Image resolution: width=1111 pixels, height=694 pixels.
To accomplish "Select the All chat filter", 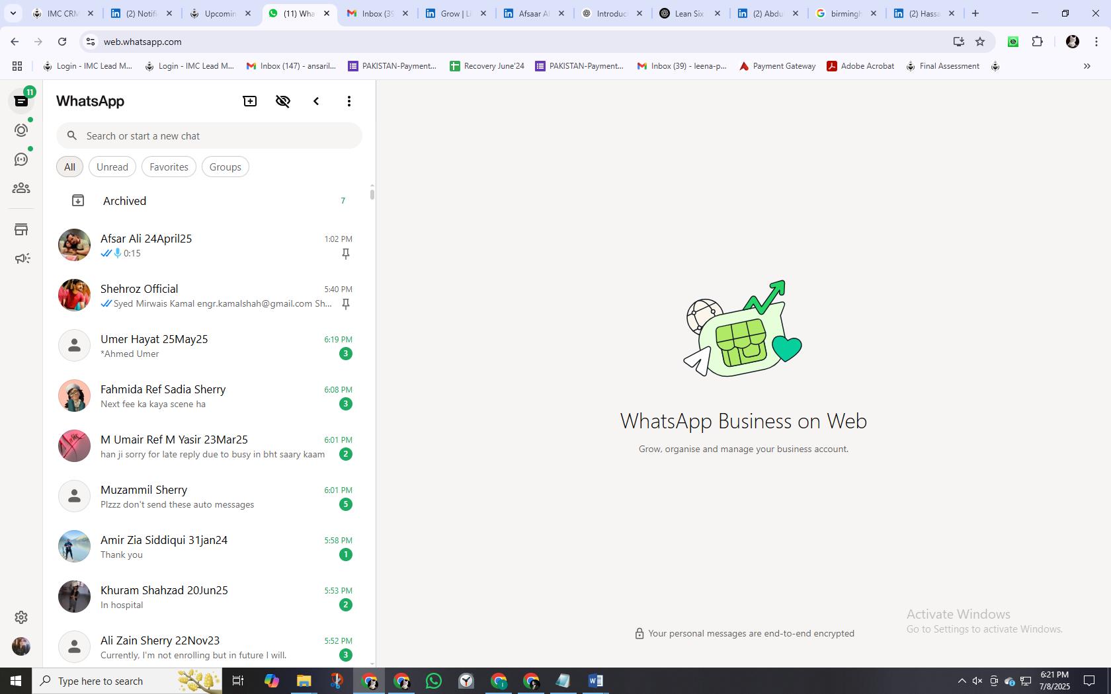I will click(x=69, y=167).
